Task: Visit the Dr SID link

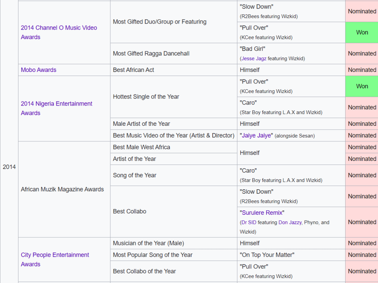Action: pos(249,222)
